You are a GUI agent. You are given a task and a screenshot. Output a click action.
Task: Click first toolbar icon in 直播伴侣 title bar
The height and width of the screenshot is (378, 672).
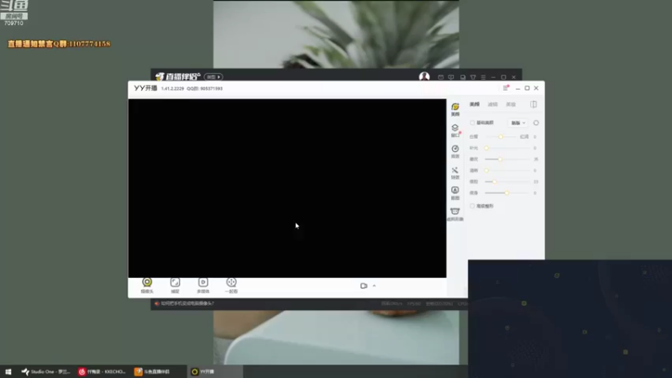440,77
